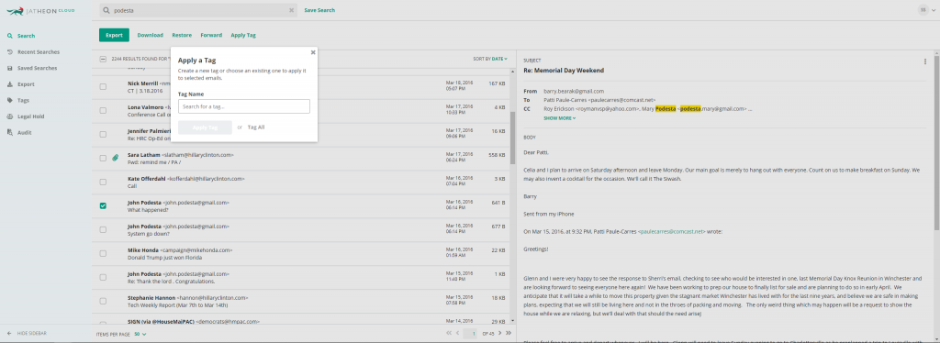Click Forward in the toolbar
The height and width of the screenshot is (343, 940).
pos(211,36)
